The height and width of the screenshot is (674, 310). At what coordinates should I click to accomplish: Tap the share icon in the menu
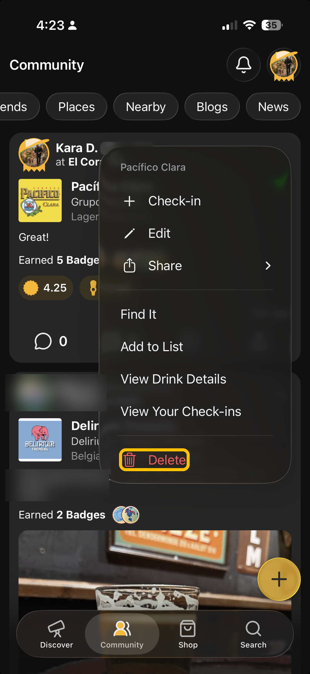point(130,265)
